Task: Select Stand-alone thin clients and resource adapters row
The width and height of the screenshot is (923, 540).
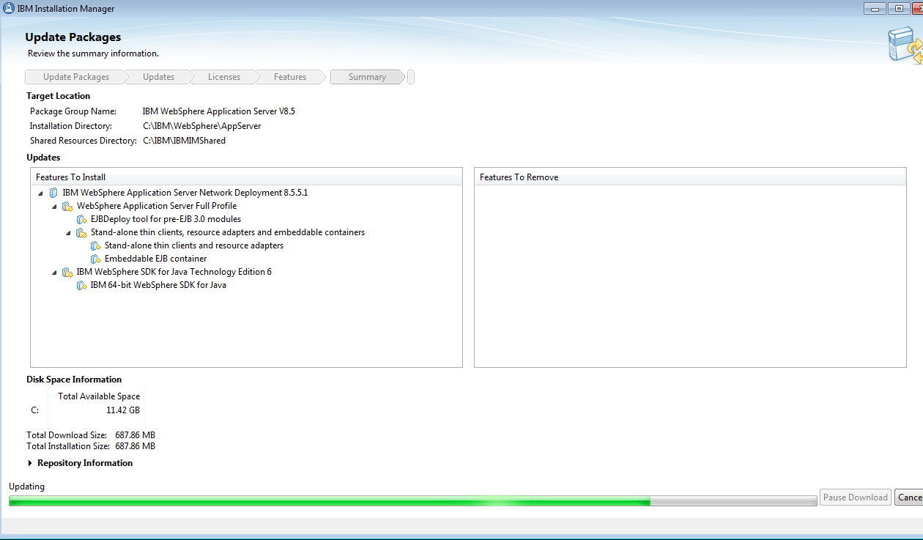Action: [194, 245]
